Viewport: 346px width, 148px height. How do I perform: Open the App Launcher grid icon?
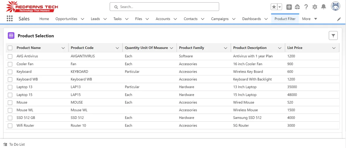tap(10, 18)
